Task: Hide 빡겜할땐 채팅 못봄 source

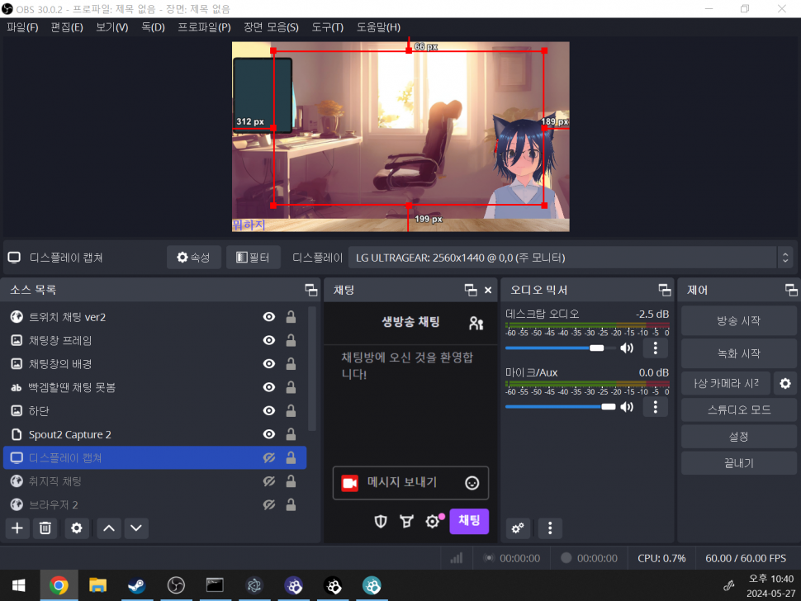Action: click(x=268, y=387)
